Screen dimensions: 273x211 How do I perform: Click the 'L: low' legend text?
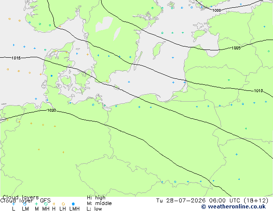[x=94, y=209]
